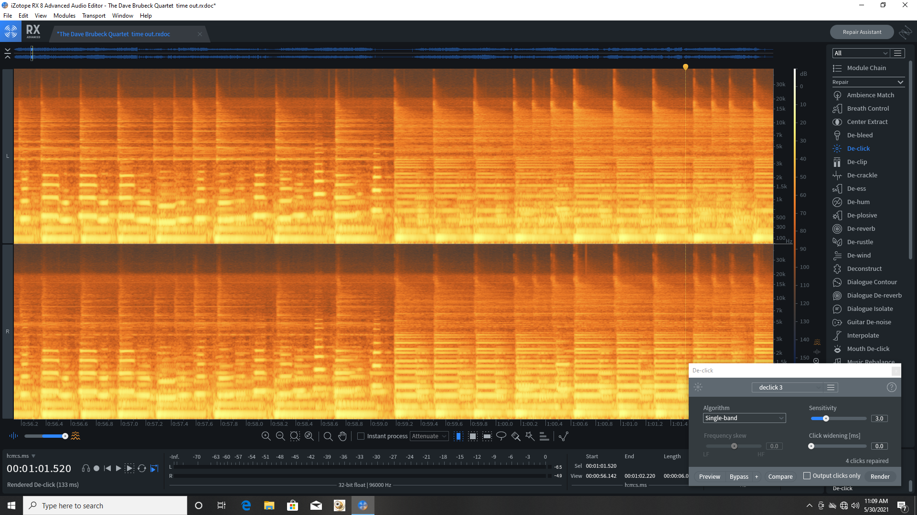Open De-click help question mark

click(891, 387)
